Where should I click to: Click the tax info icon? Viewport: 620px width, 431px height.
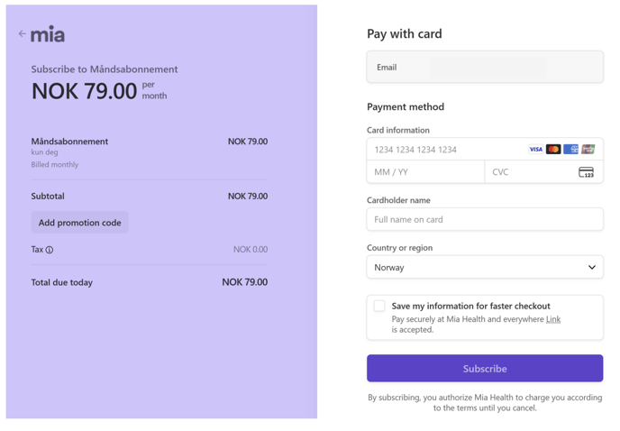(x=50, y=250)
